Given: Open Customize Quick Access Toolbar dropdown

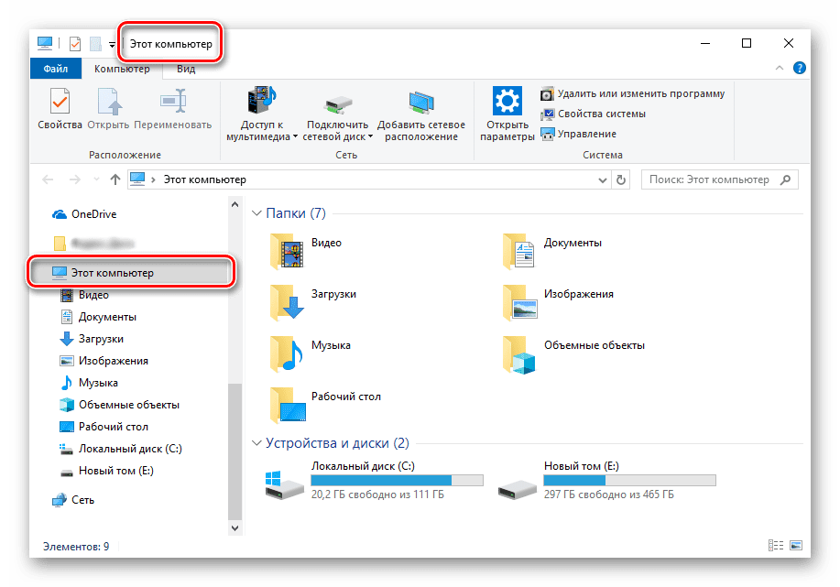Looking at the screenshot, I should 112,45.
